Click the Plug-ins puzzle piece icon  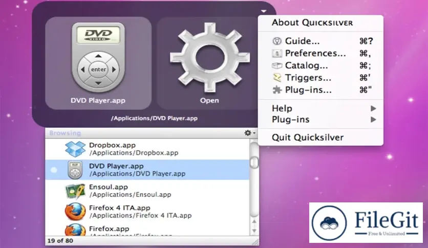[x=277, y=90]
